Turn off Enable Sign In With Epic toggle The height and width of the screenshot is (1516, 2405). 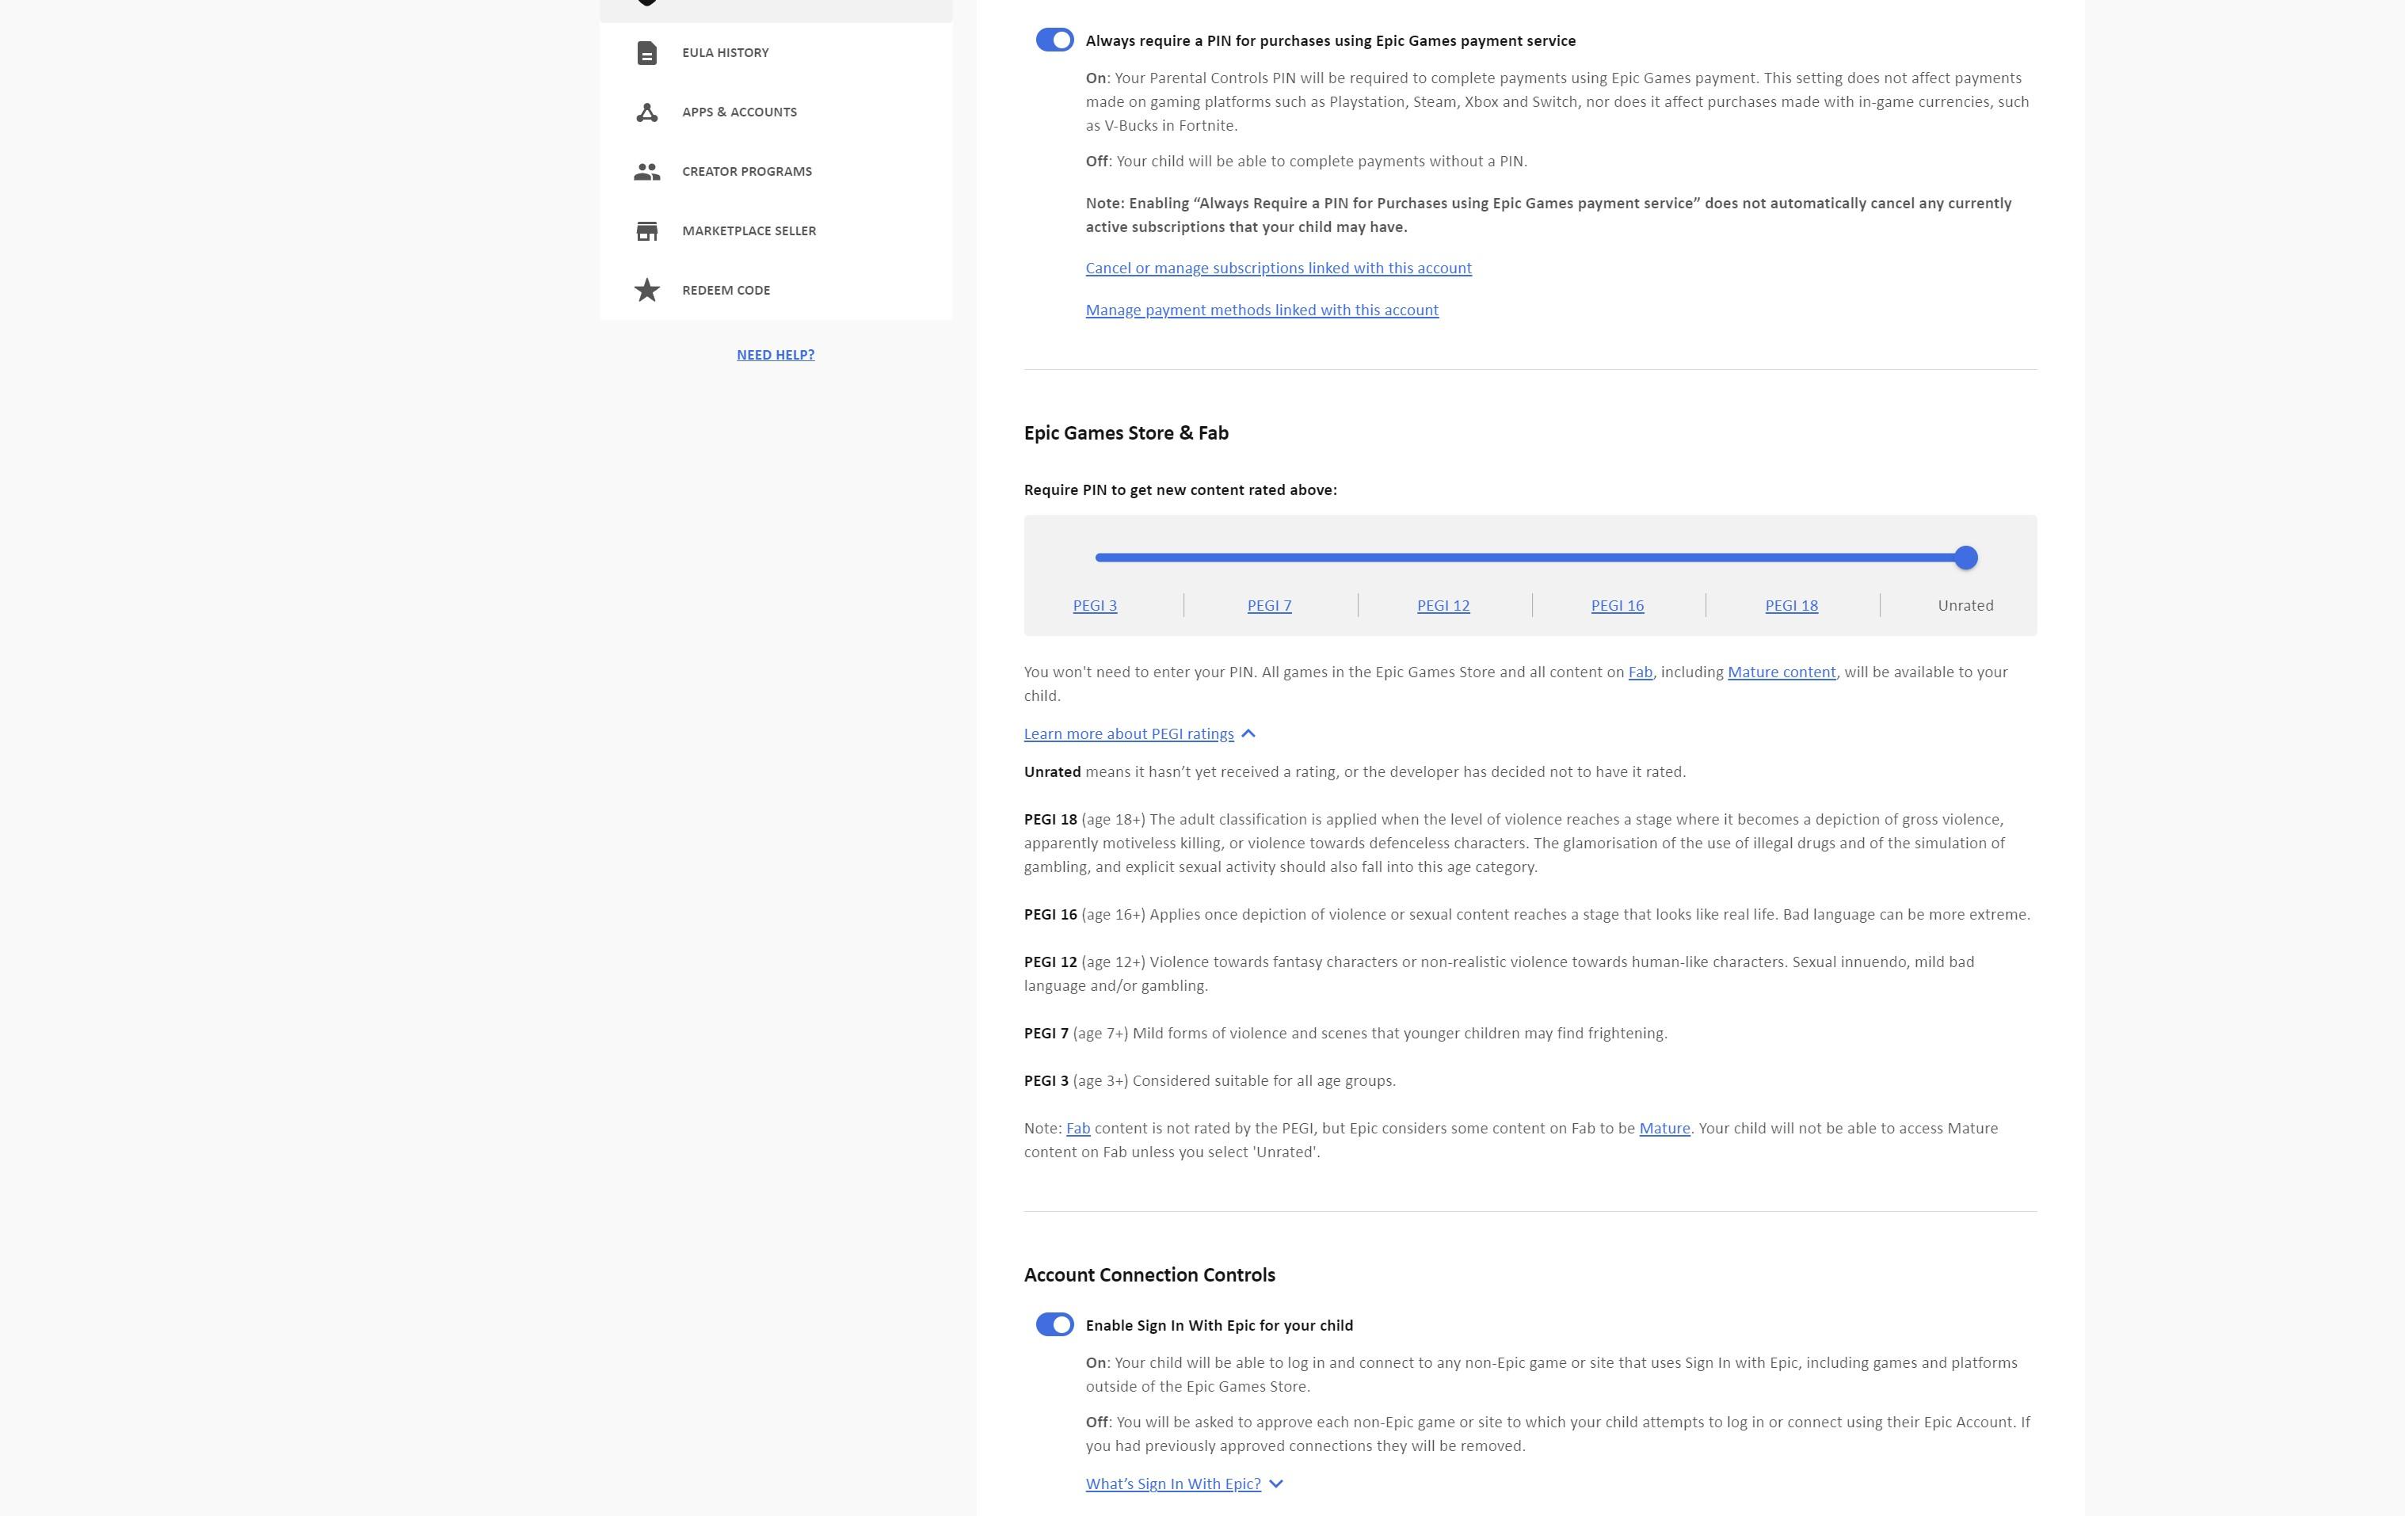point(1054,1325)
